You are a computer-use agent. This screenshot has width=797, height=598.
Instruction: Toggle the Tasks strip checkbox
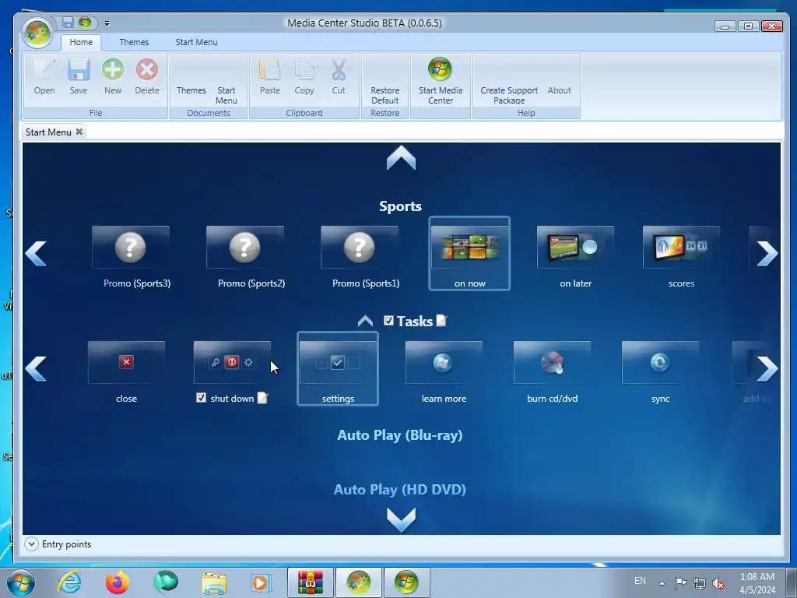[389, 320]
